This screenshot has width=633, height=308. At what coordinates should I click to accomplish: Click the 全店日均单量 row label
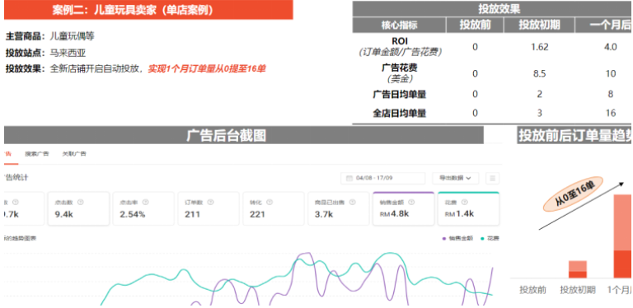(399, 114)
